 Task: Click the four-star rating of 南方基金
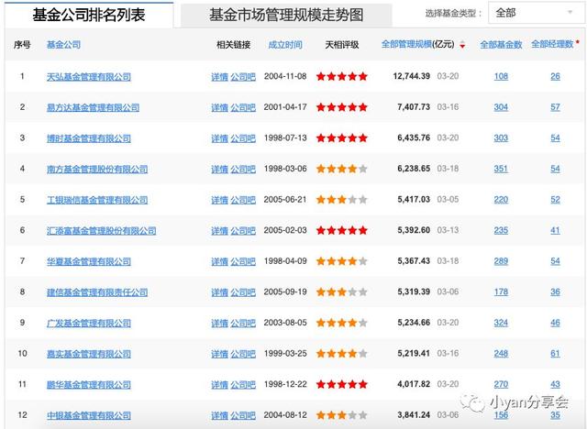tap(342, 169)
